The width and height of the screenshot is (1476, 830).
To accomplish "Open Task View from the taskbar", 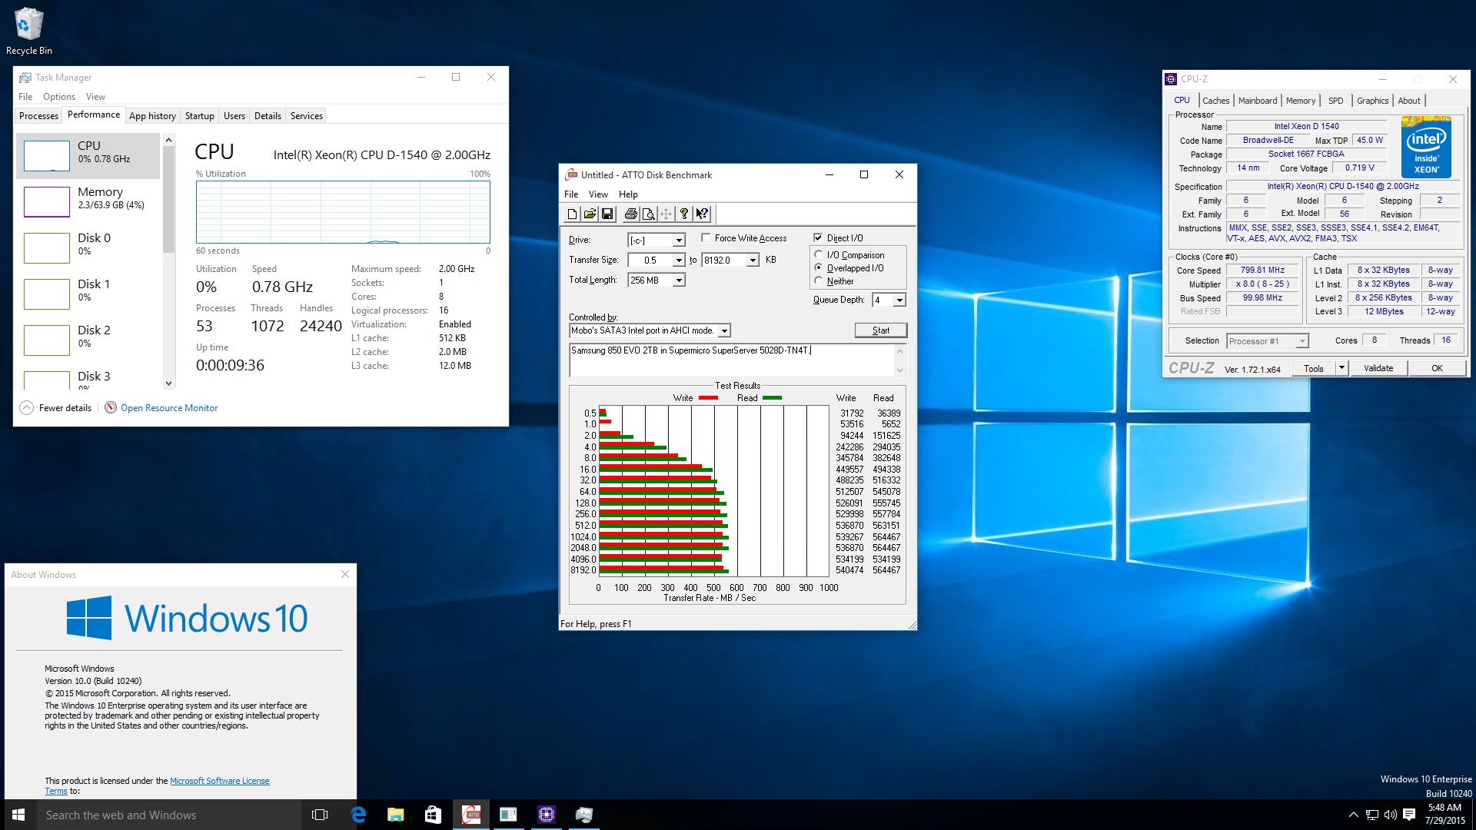I will (x=320, y=815).
